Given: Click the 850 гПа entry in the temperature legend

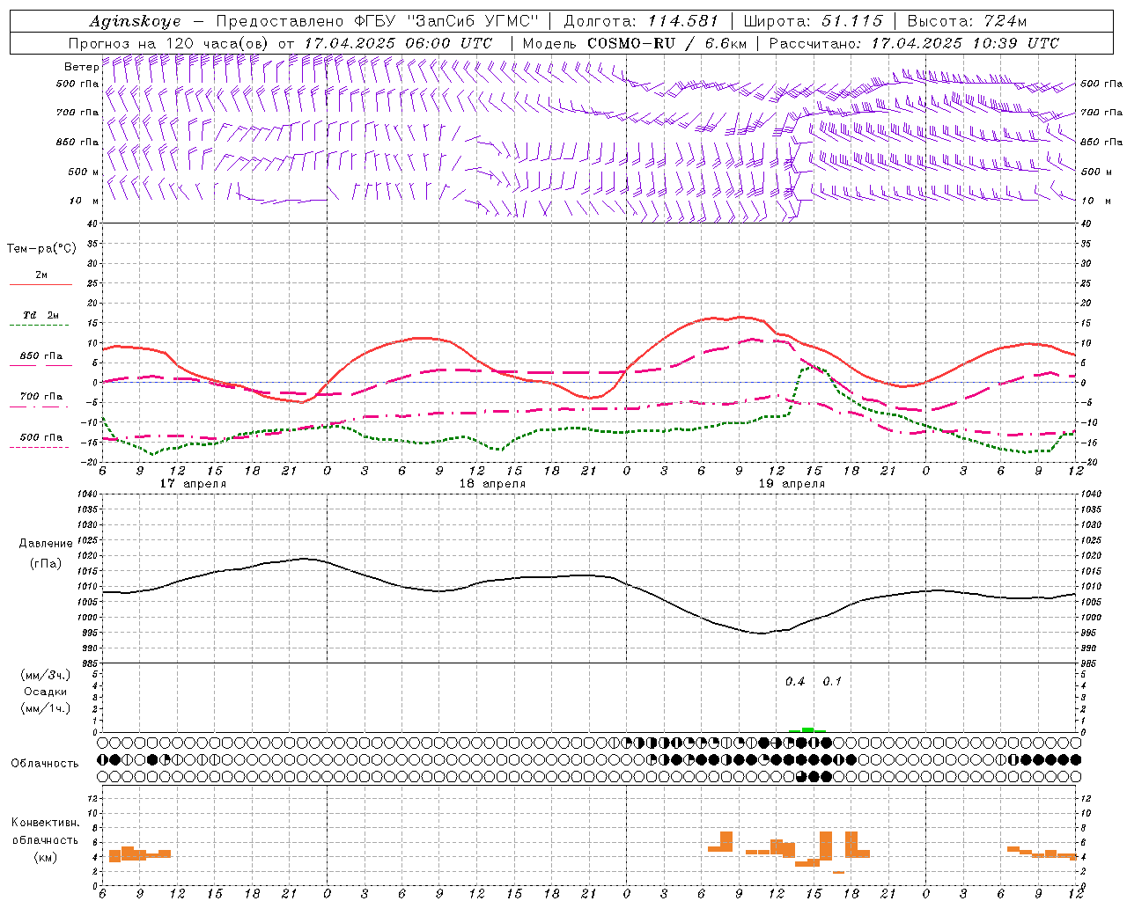Looking at the screenshot, I should tap(41, 356).
